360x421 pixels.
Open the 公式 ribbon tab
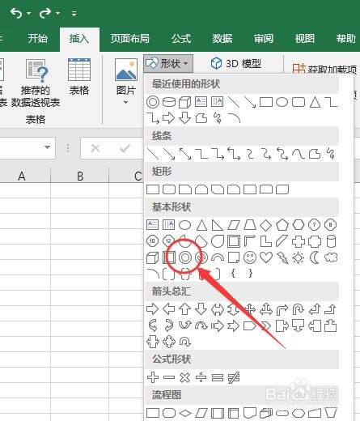(181, 39)
